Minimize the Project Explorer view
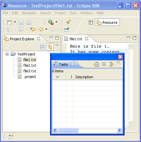Viewport: 141px width, 142px height. pos(51,37)
